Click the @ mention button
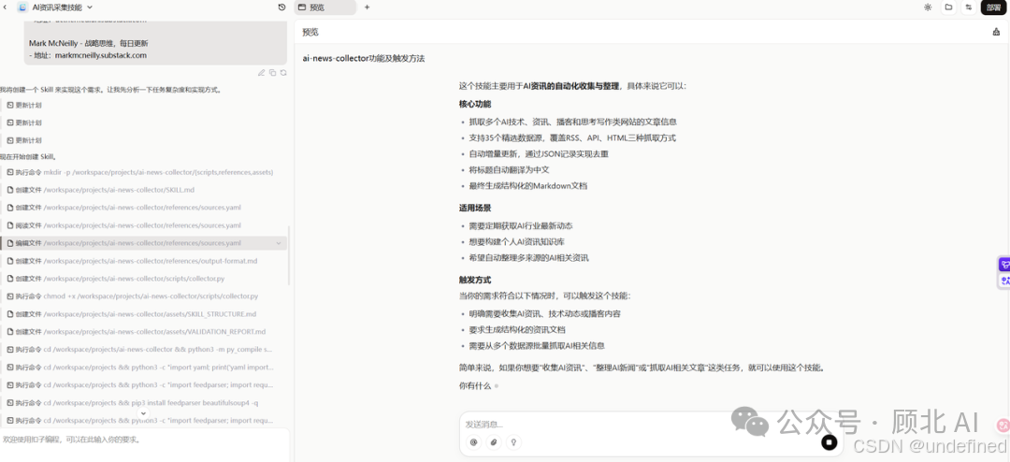The image size is (1010, 462). coord(473,442)
